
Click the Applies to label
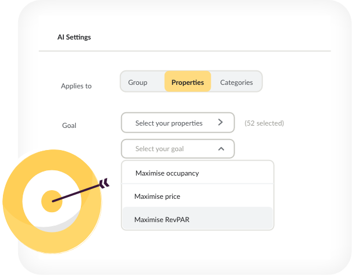[76, 86]
